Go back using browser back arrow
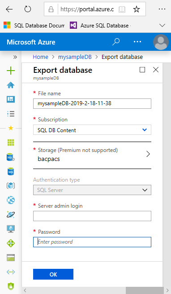Image resolution: width=171 pixels, height=294 pixels. [x=9, y=9]
